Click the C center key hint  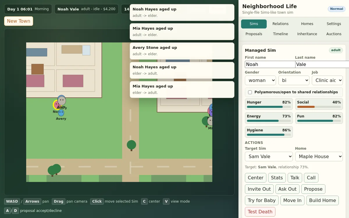coord(144,201)
